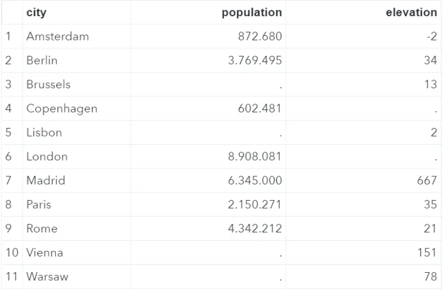Click the Copenhagen population value 602.481
This screenshot has width=442, height=290.
[x=260, y=108]
